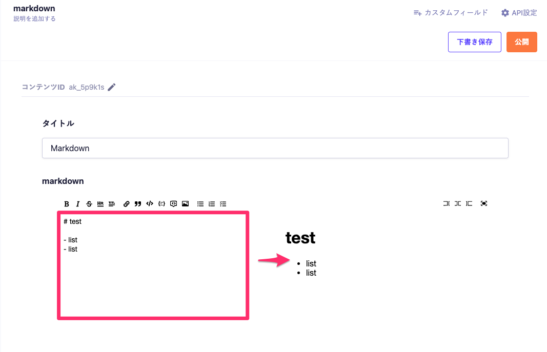Image resolution: width=547 pixels, height=352 pixels.
Task: Click the タイトル input field
Action: [275, 148]
